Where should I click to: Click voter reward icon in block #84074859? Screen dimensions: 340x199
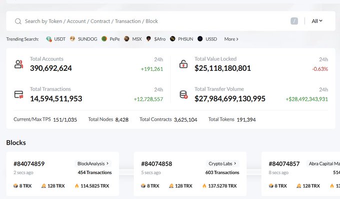click(x=43, y=186)
